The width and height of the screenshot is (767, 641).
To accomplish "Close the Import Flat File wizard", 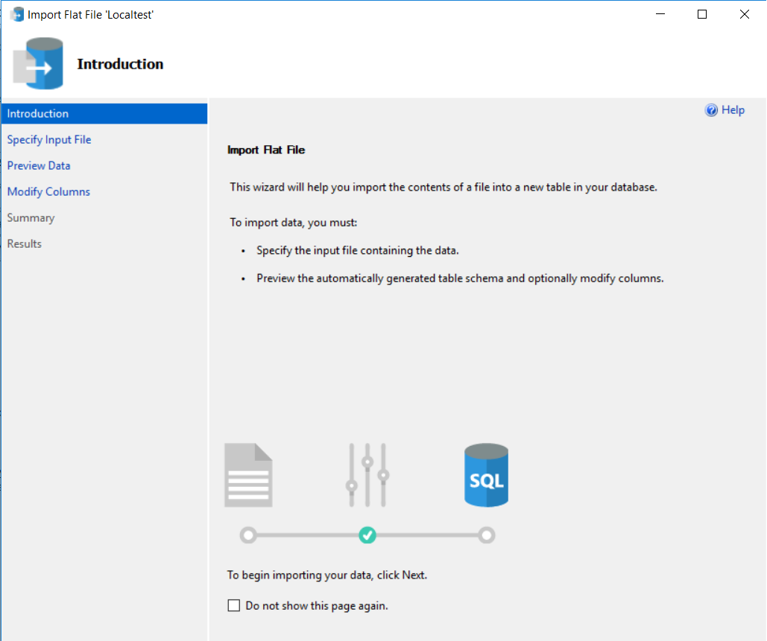I will (x=745, y=14).
